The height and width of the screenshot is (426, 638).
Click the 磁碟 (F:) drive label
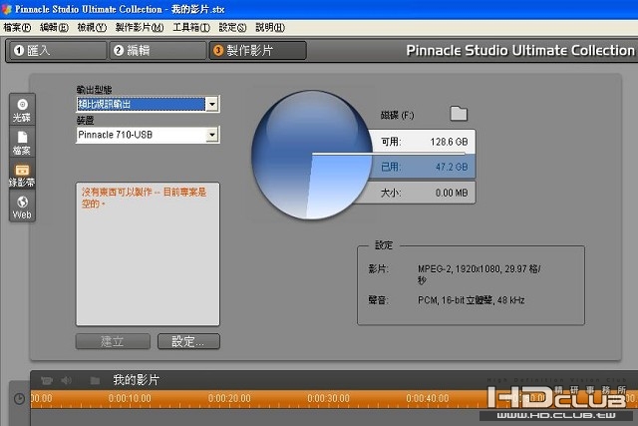397,116
